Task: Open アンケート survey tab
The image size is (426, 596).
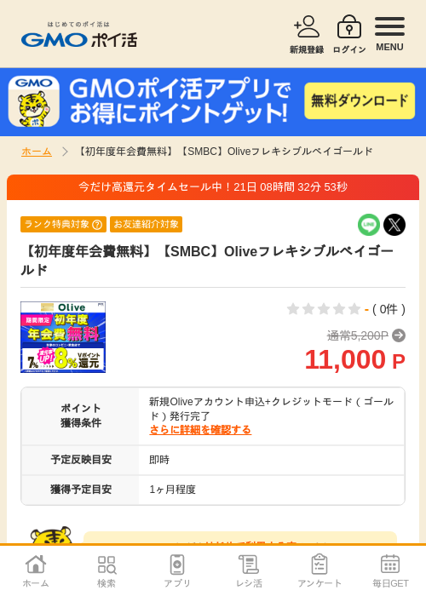Action: coord(319,571)
